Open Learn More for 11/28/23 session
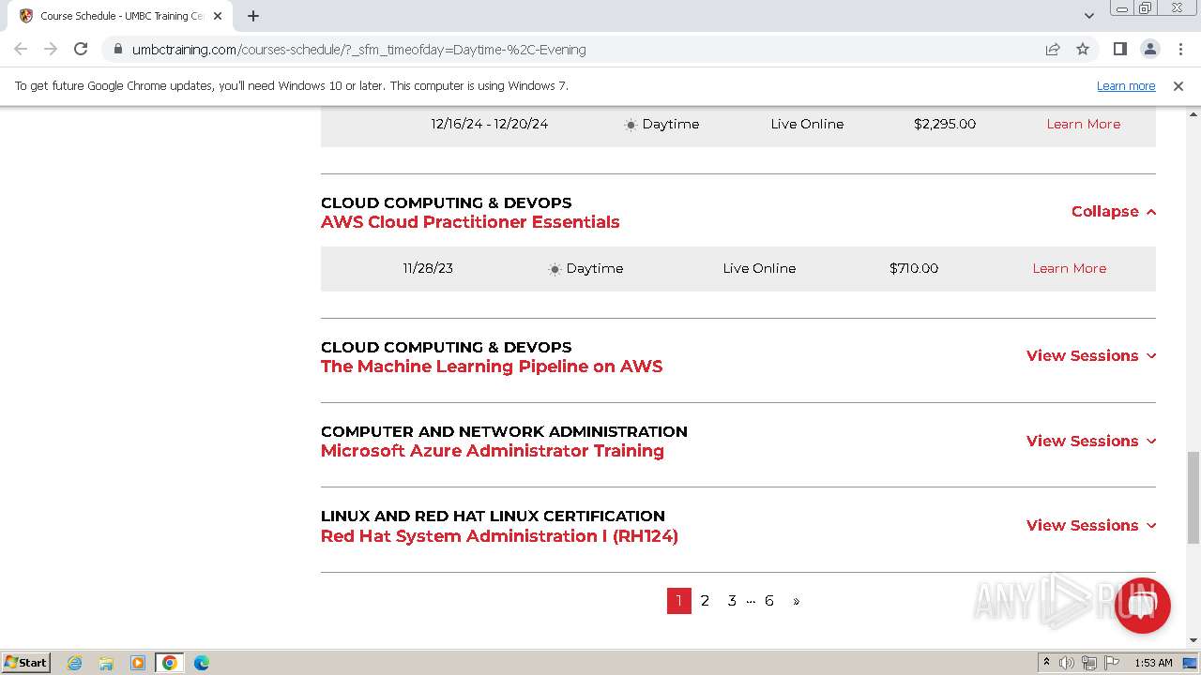 tap(1069, 268)
